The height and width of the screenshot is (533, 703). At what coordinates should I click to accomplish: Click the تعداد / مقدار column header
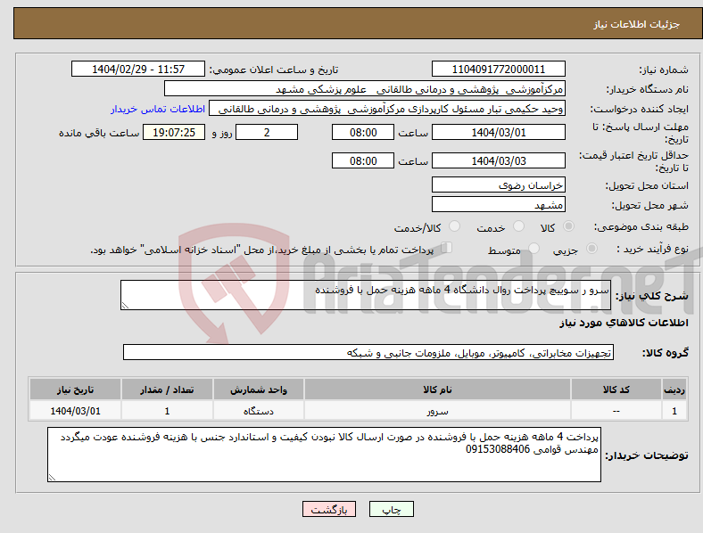[x=167, y=389]
